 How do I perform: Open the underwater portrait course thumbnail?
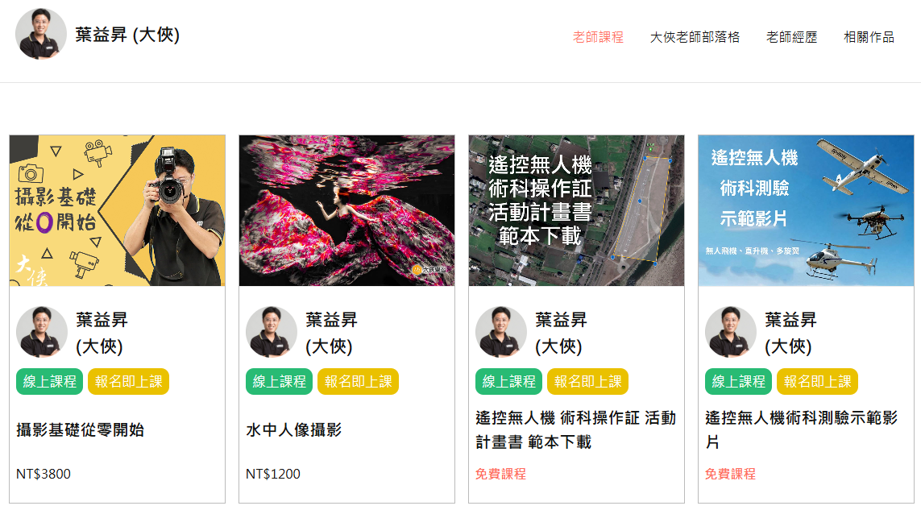click(346, 210)
